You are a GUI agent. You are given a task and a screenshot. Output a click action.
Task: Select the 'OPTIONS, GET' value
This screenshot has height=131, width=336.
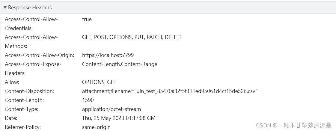(99, 82)
